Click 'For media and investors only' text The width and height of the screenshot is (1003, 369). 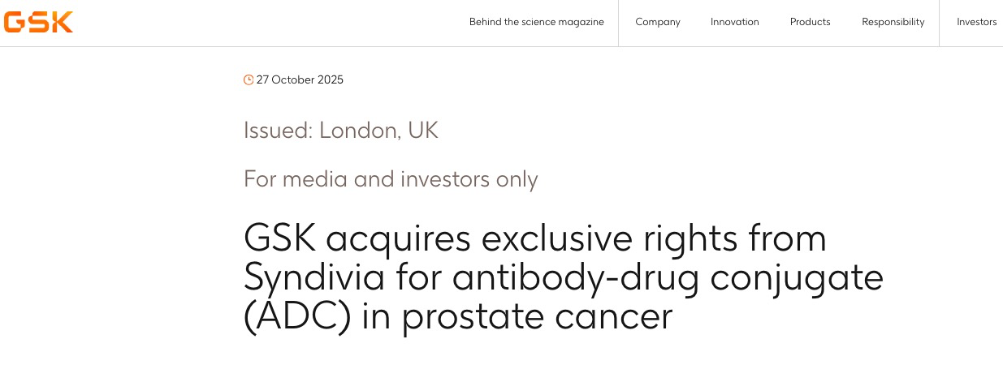click(x=391, y=178)
